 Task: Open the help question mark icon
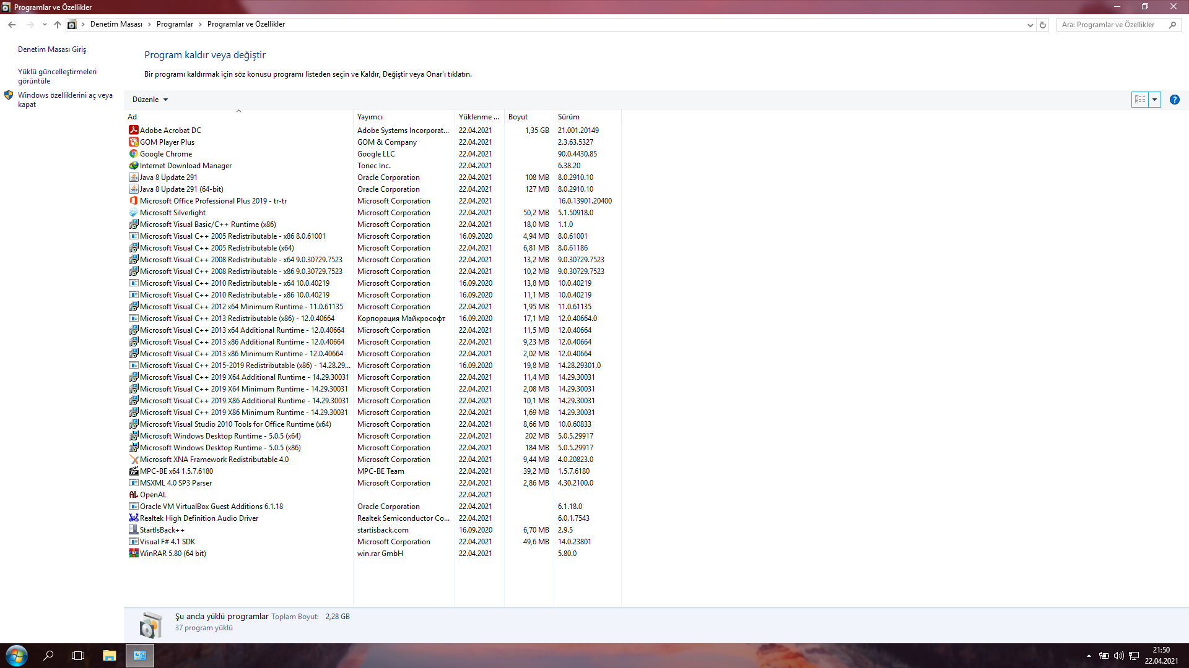pos(1174,100)
